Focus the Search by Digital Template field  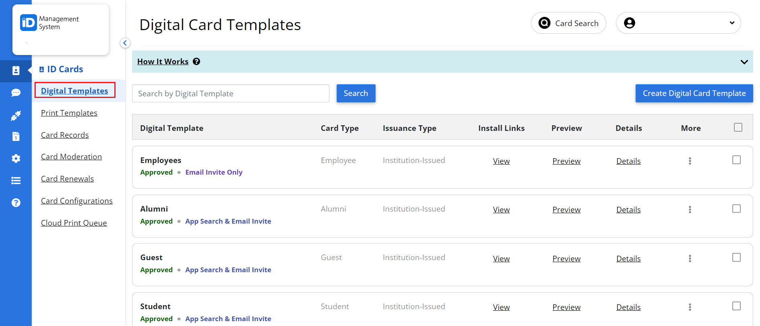231,94
